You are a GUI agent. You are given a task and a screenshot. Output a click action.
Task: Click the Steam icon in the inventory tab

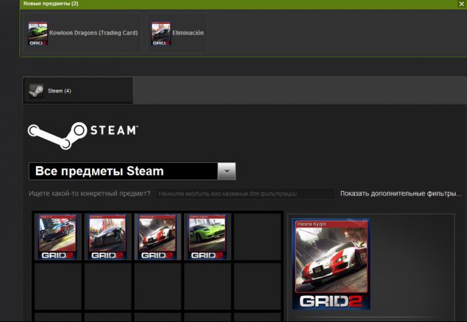[x=36, y=90]
